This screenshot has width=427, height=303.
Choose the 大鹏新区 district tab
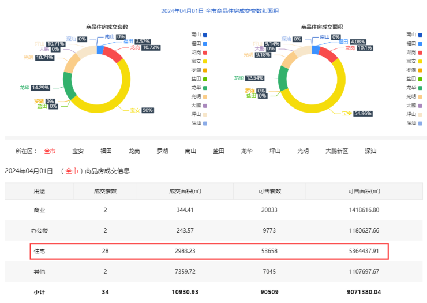337,151
